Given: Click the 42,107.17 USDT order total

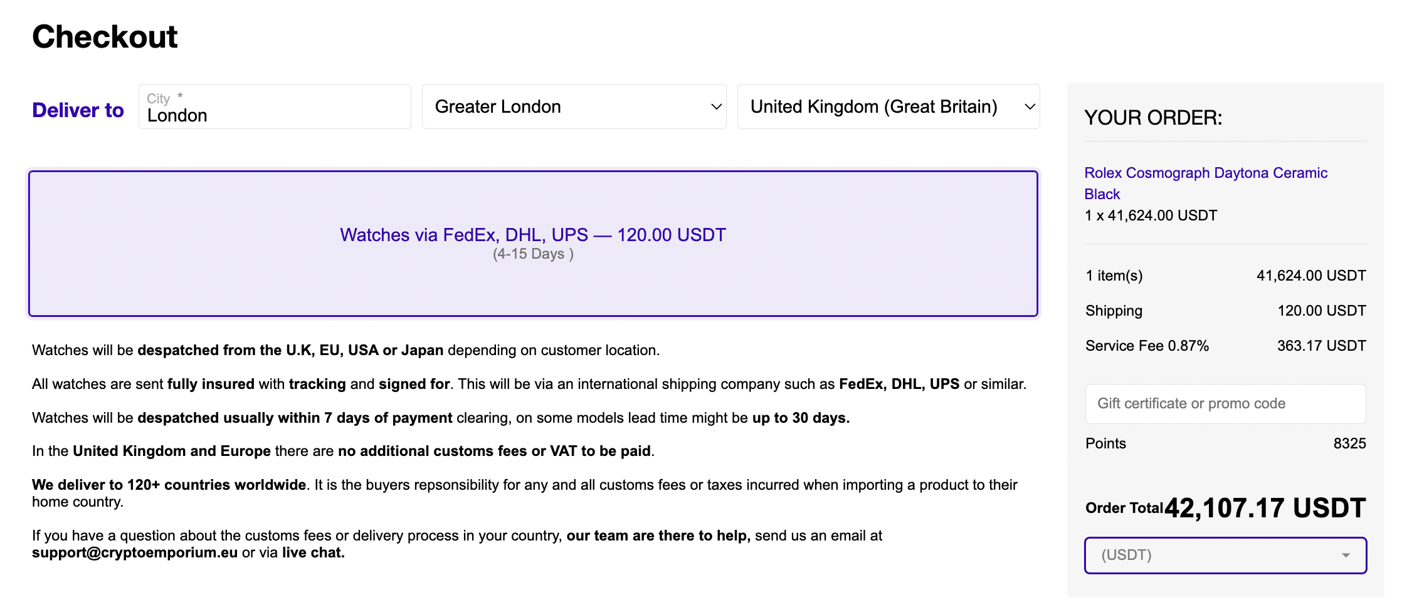Looking at the screenshot, I should pos(1265,508).
